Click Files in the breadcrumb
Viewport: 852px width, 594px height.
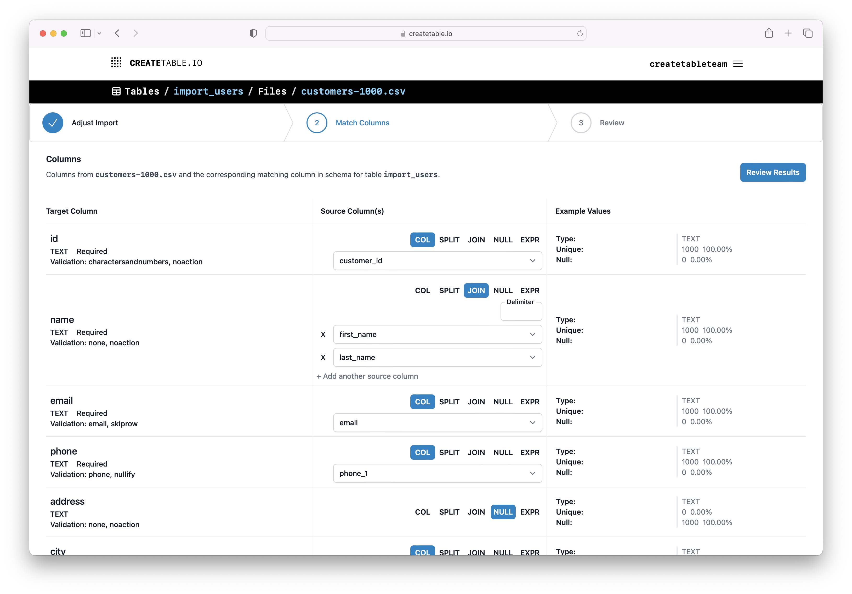[272, 91]
